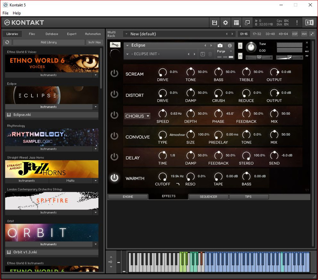Image resolution: width=318 pixels, height=280 pixels.
Task: Load the Eclipse.nki instrument file
Action: tap(52, 115)
